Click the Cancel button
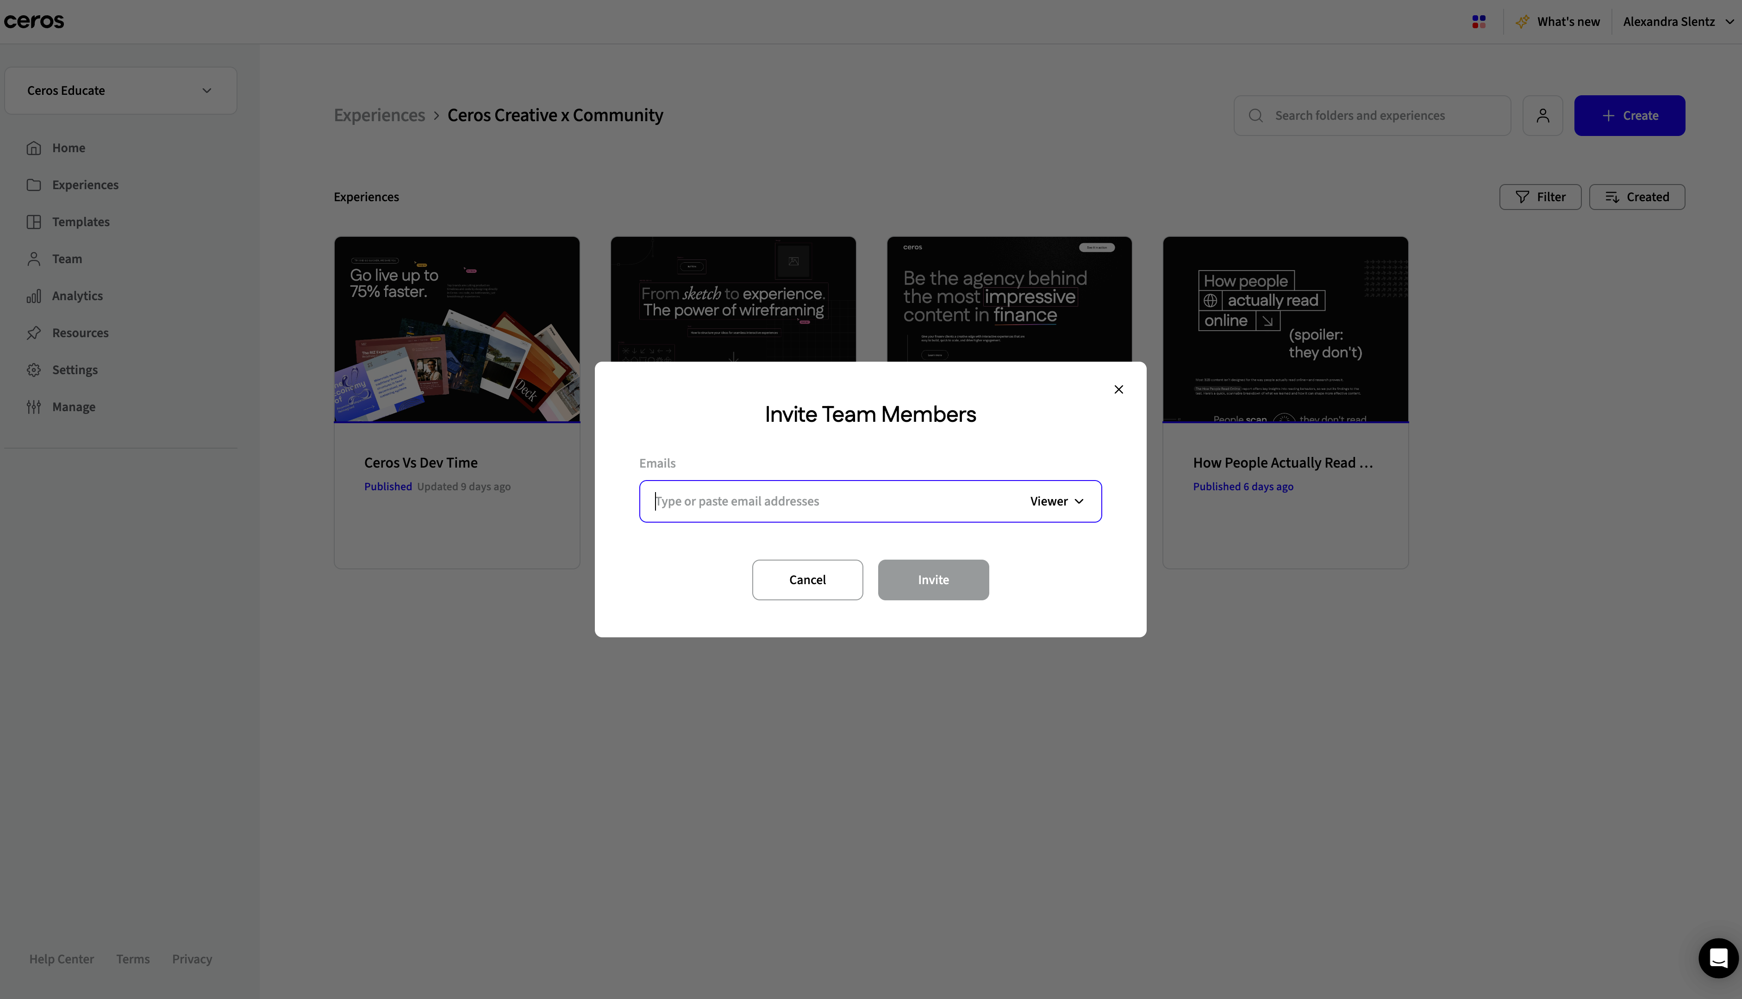1742x999 pixels. tap(807, 580)
